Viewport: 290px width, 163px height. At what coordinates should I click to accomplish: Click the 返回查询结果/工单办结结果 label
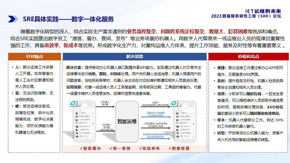(x=155, y=105)
